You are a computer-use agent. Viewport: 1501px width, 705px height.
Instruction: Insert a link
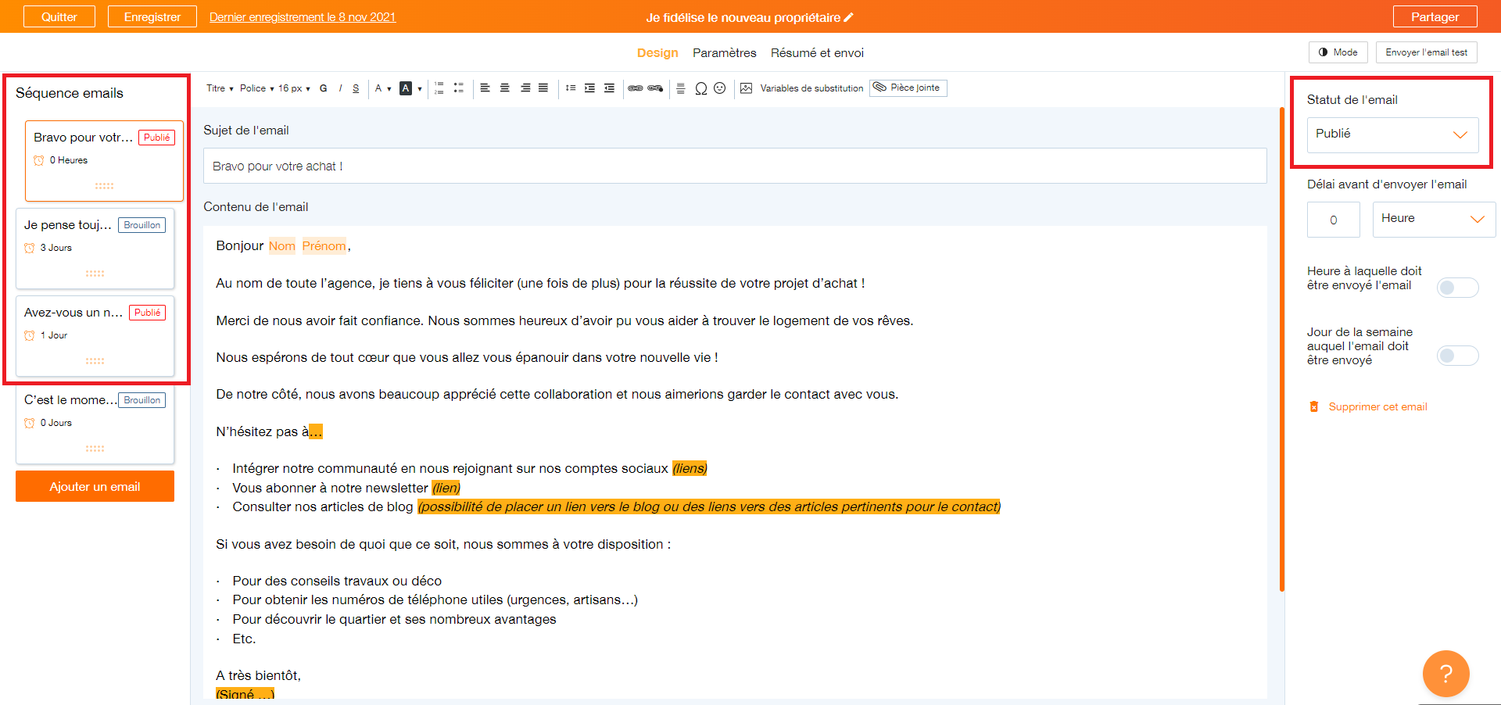click(636, 88)
